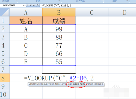Click the lookup_value argument in the tooltip
This screenshot has height=99, width=136.
(x=47, y=84)
